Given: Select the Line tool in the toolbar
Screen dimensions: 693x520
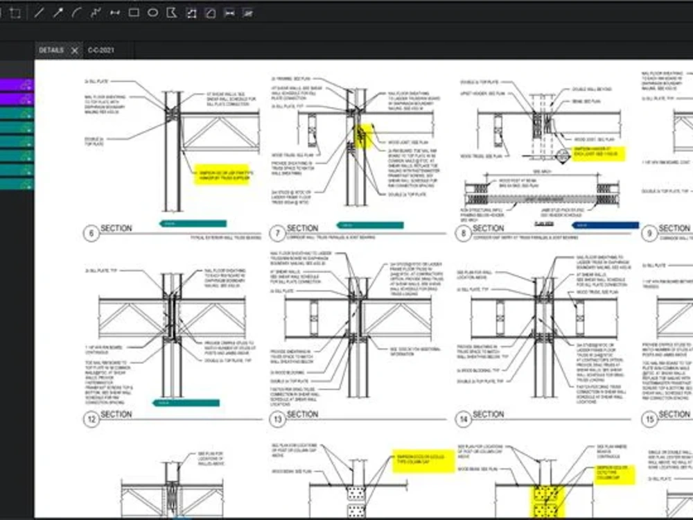Looking at the screenshot, I should click(40, 12).
